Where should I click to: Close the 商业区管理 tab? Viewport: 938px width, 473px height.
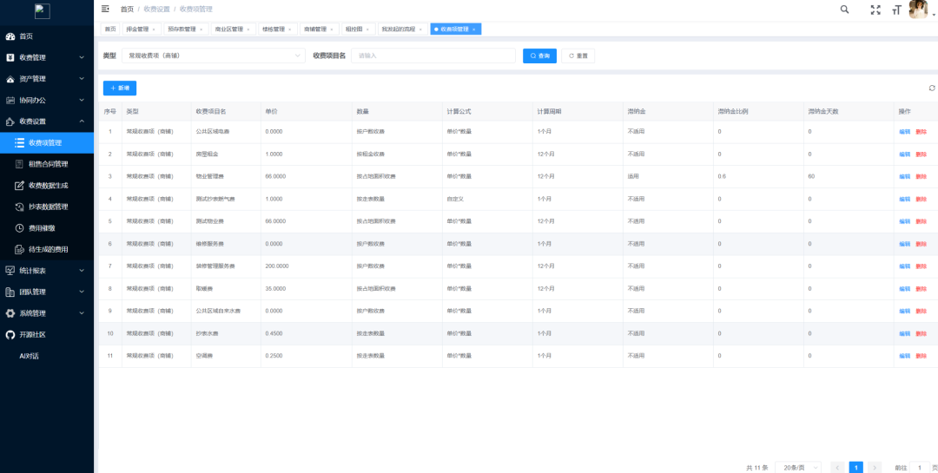coord(248,30)
